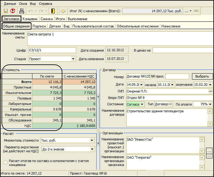Switch to the Концевик tab

pos(30,19)
